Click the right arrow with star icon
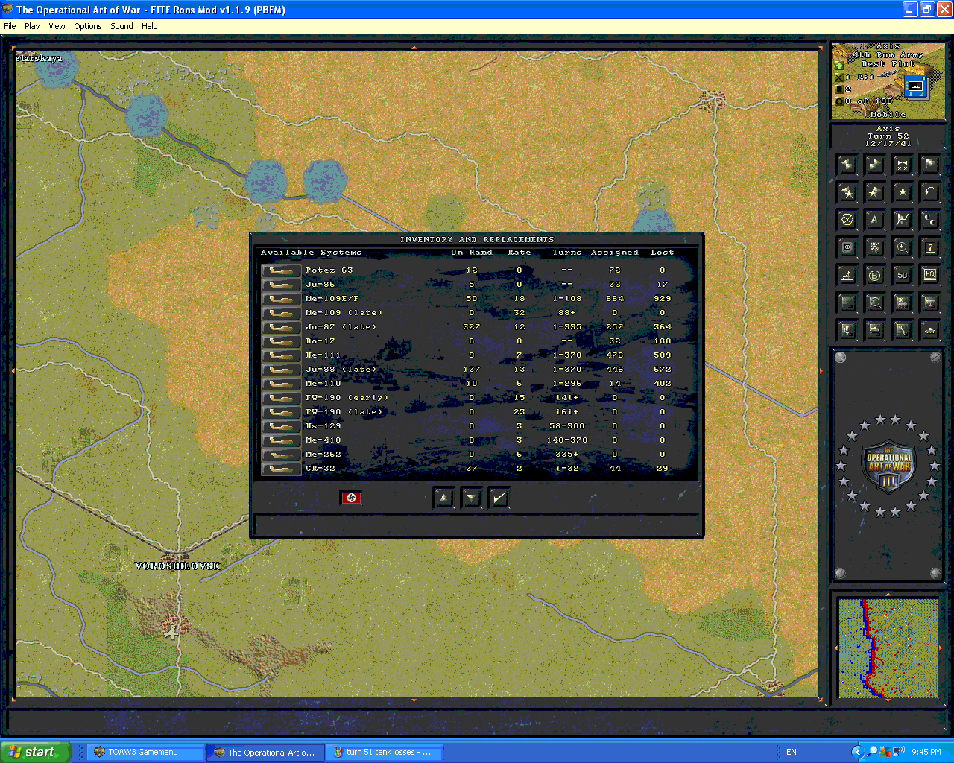The width and height of the screenshot is (954, 763). pos(874,192)
